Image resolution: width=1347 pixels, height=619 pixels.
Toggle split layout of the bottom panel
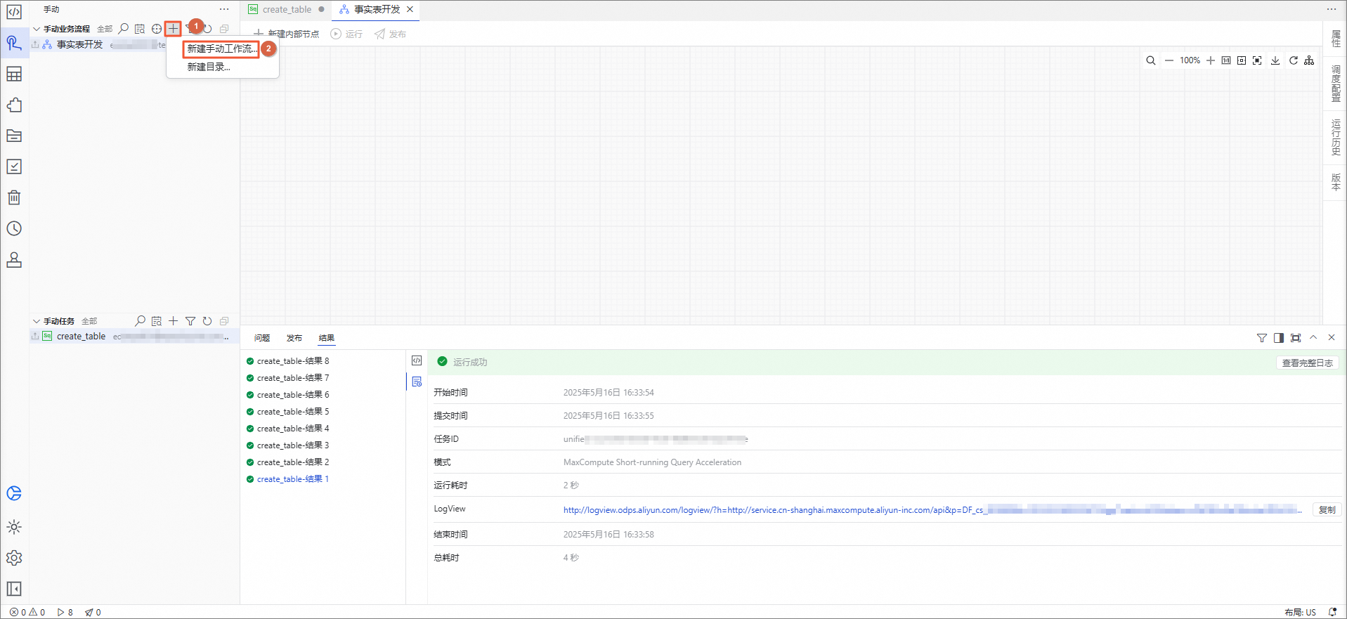1279,338
